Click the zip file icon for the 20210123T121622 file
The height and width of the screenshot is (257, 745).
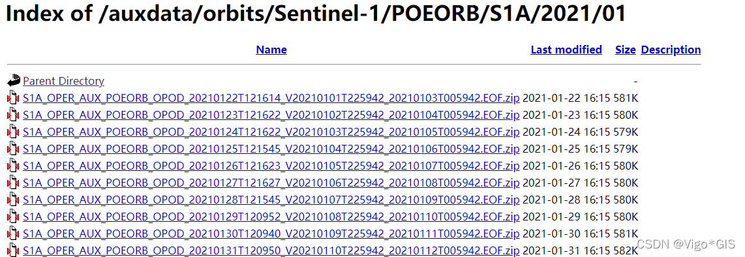point(13,115)
